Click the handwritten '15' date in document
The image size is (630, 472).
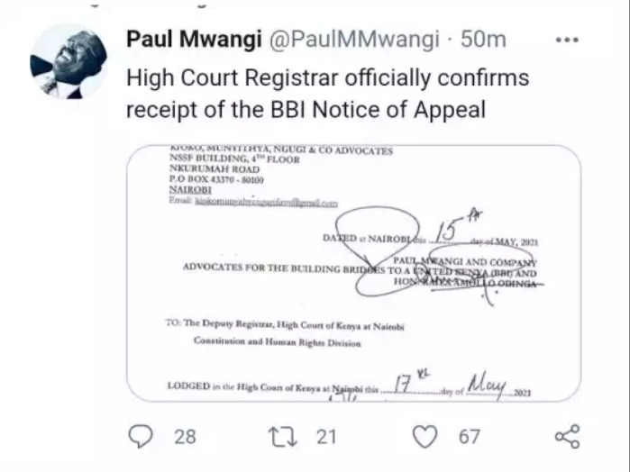point(446,232)
